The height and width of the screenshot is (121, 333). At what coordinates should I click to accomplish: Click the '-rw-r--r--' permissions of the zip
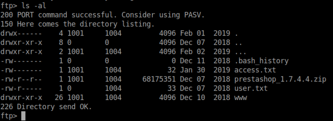[x=21, y=79]
